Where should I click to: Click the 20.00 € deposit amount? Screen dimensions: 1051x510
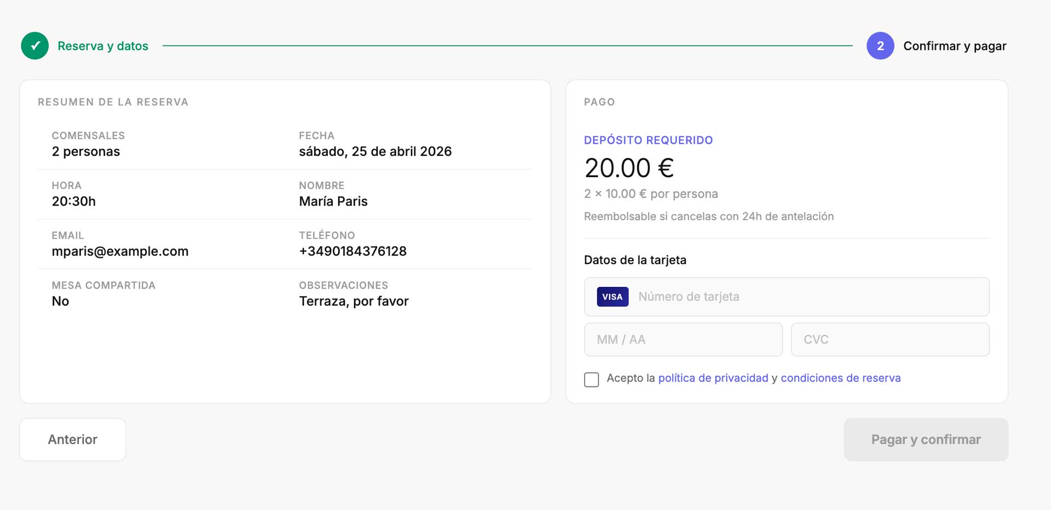click(629, 168)
